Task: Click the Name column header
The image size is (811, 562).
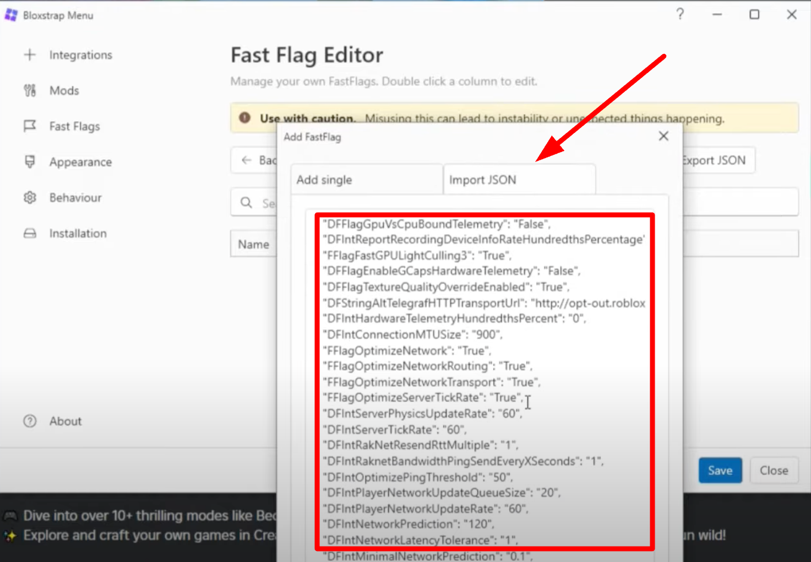Action: pyautogui.click(x=254, y=244)
